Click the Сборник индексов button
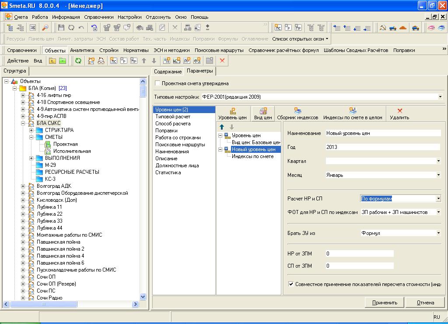Screen dimensions: 448x324 pyautogui.click(x=297, y=114)
